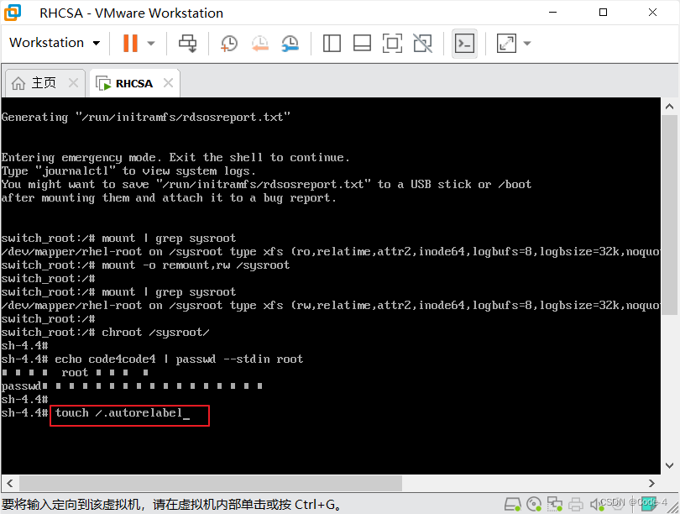Open the snapshot manager
Viewport: 680px width, 514px height.
pos(290,43)
